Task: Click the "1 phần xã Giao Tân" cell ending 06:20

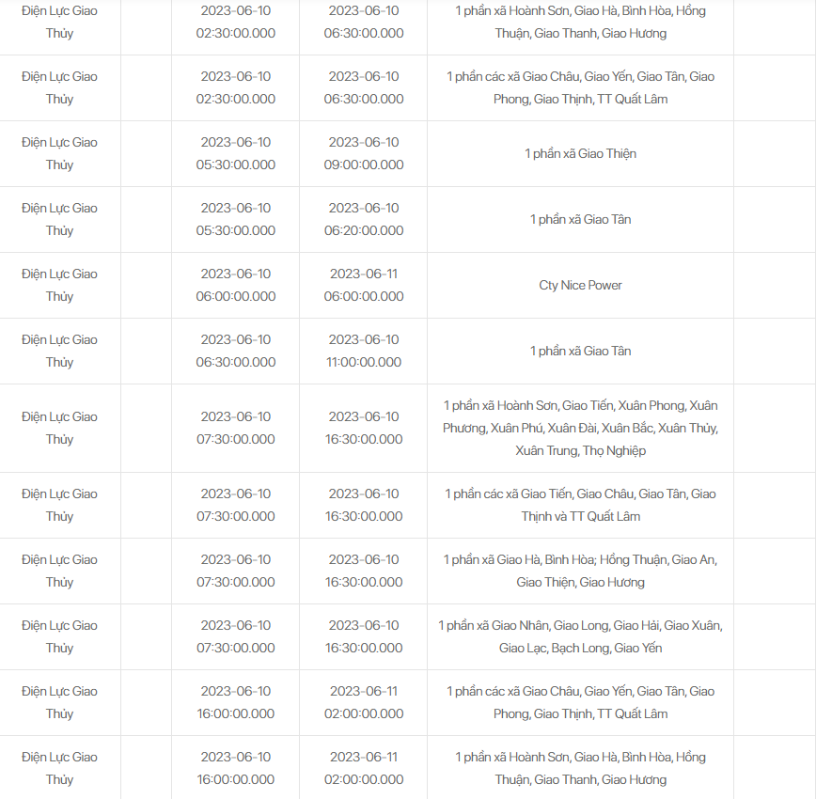Action: coord(580,220)
